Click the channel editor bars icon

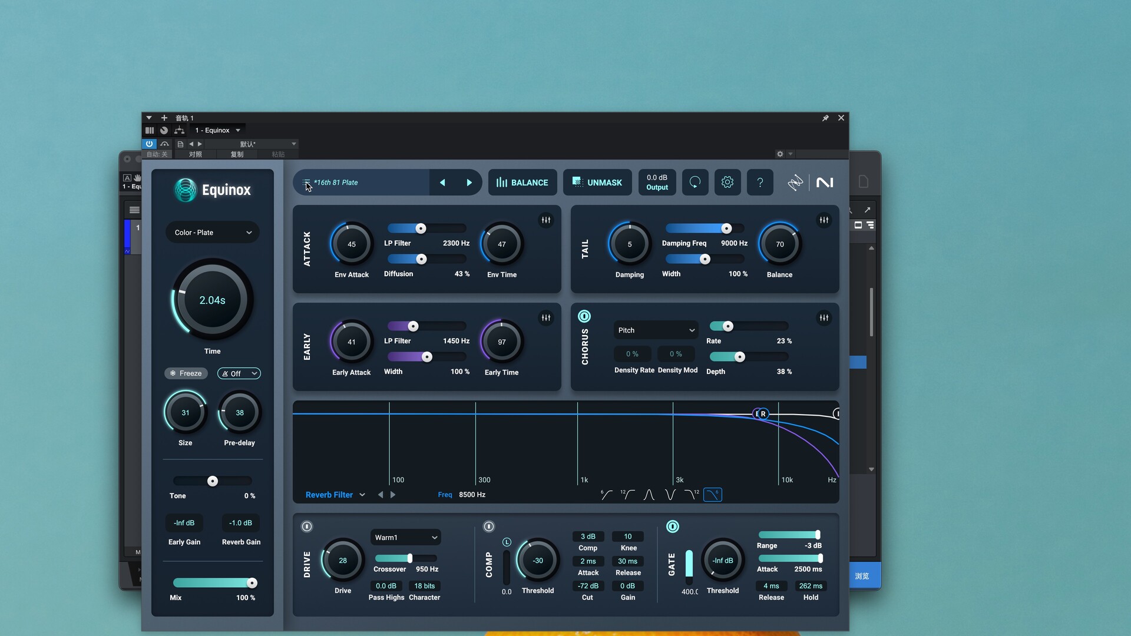(150, 130)
